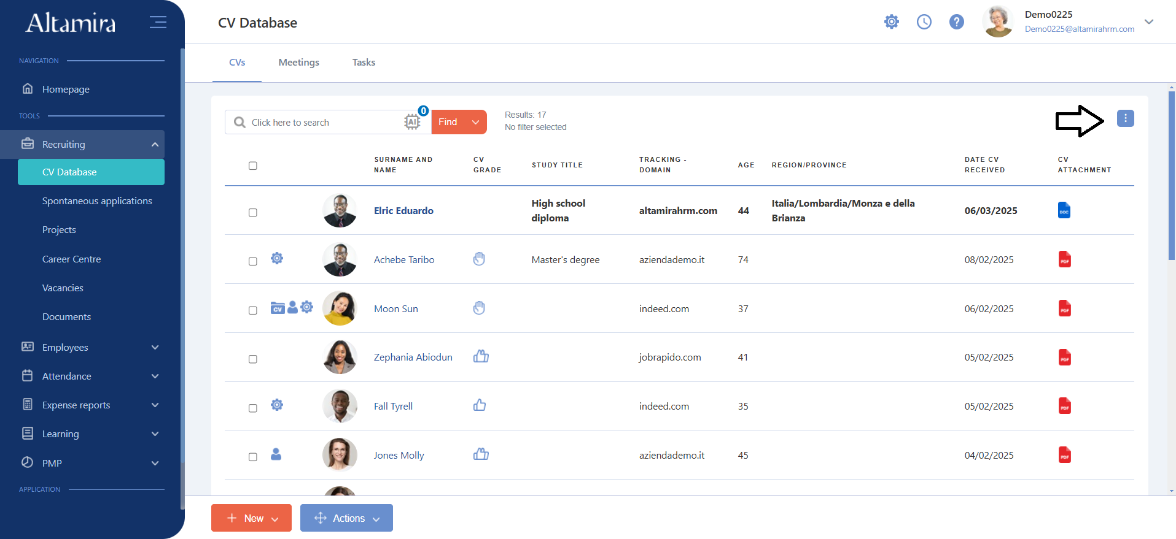Click person icon in Moon Sun row
The image size is (1176, 539).
(292, 307)
